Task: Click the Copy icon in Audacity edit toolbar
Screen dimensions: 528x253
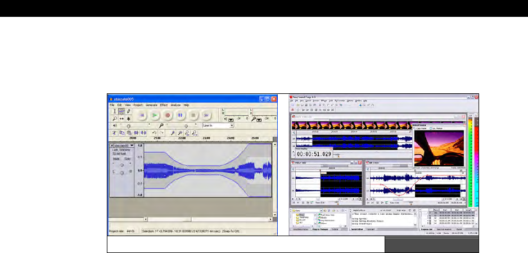Action: [x=121, y=133]
